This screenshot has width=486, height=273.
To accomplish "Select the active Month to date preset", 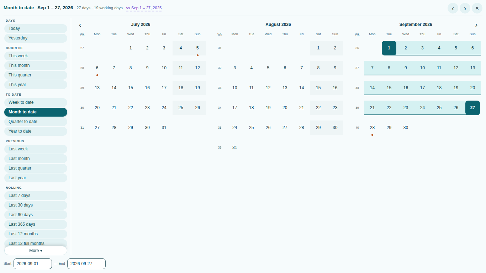I will point(36,112).
